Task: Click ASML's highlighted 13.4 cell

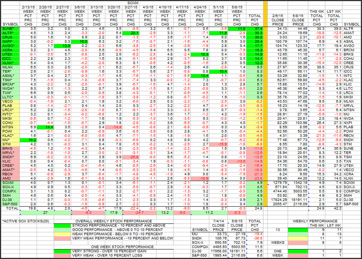Action: click(x=200, y=76)
